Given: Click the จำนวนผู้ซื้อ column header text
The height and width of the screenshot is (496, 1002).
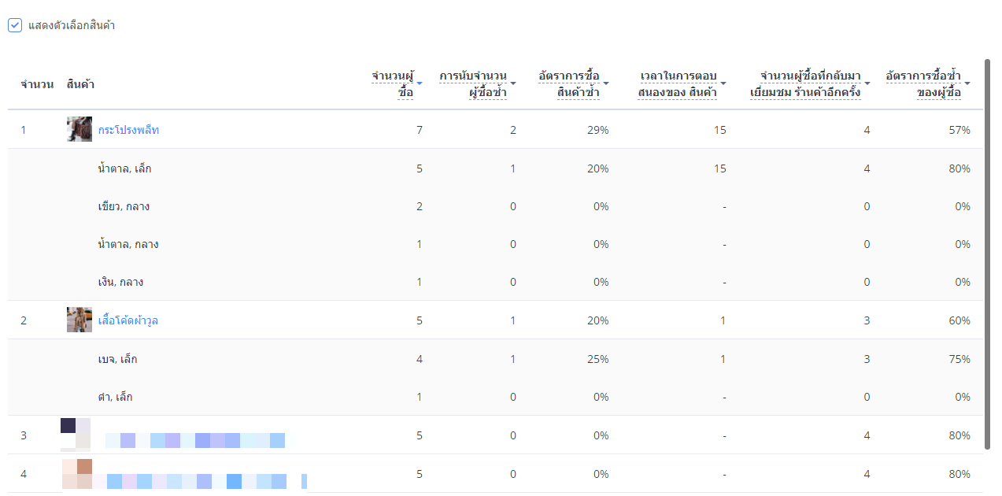Looking at the screenshot, I should 393,83.
